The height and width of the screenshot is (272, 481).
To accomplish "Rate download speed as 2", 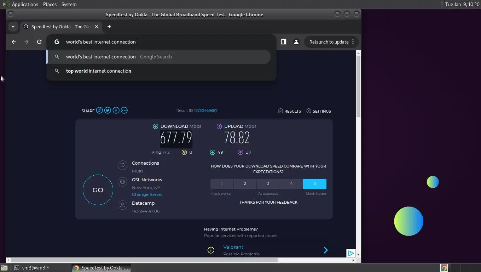I will point(245,184).
